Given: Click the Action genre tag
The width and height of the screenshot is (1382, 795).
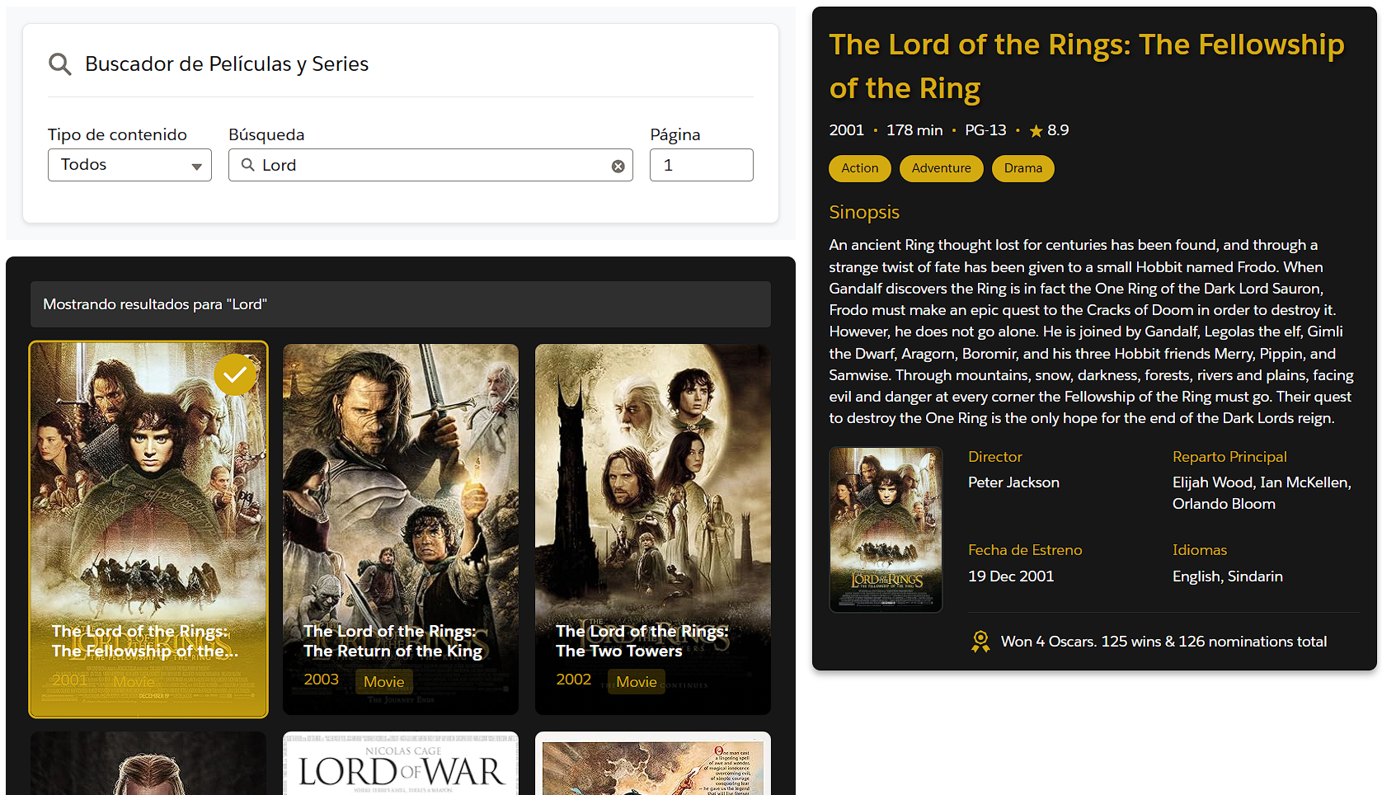Looking at the screenshot, I should [859, 168].
